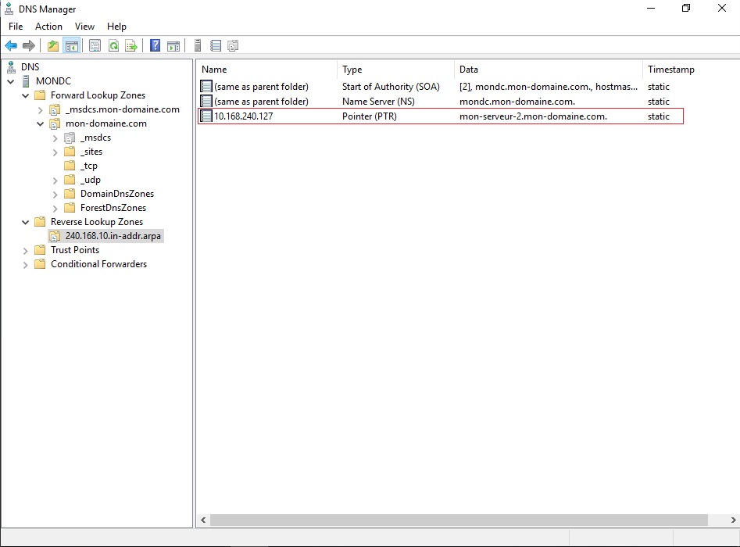
Task: Expand Conditional Forwarders node
Action: pos(26,265)
